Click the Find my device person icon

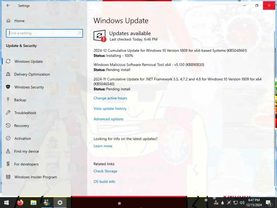pyautogui.click(x=8, y=151)
